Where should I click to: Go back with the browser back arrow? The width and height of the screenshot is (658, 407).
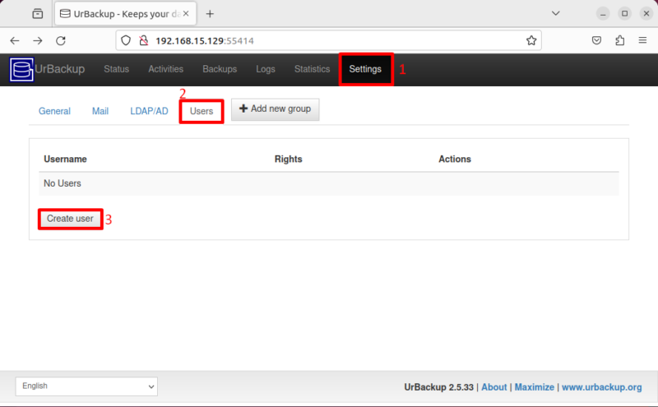pos(15,41)
